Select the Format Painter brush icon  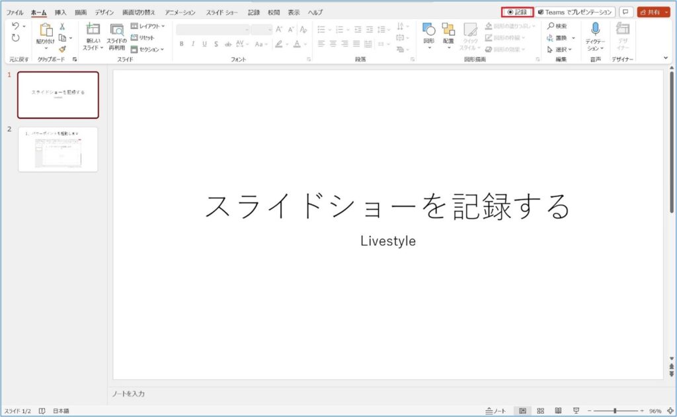tap(62, 49)
